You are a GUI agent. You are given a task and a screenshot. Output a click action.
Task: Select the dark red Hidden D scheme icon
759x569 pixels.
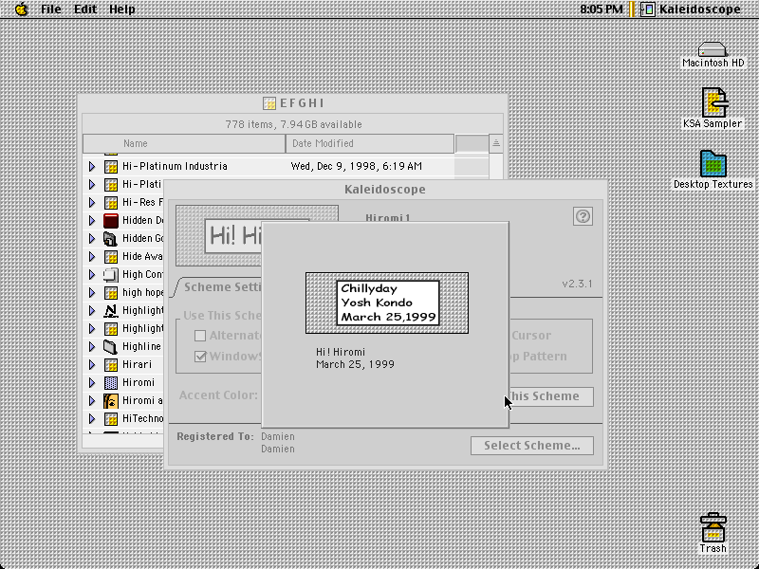pos(111,221)
